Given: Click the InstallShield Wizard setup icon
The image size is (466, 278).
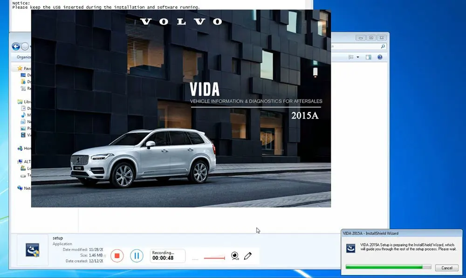Looking at the screenshot, I should pos(351,248).
